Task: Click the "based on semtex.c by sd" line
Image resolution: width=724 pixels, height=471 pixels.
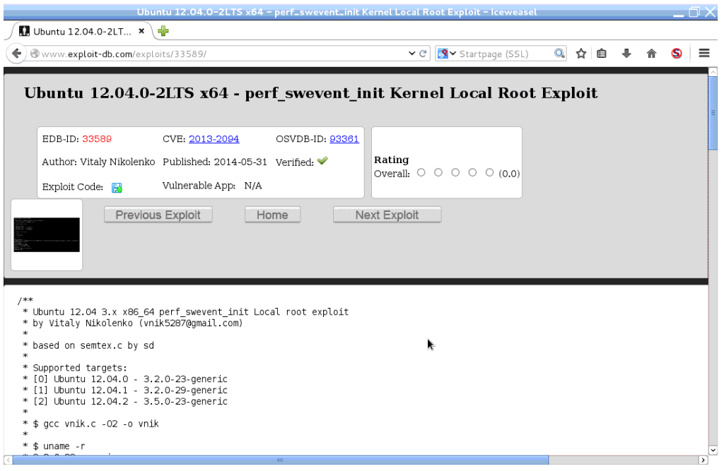Action: click(x=88, y=345)
